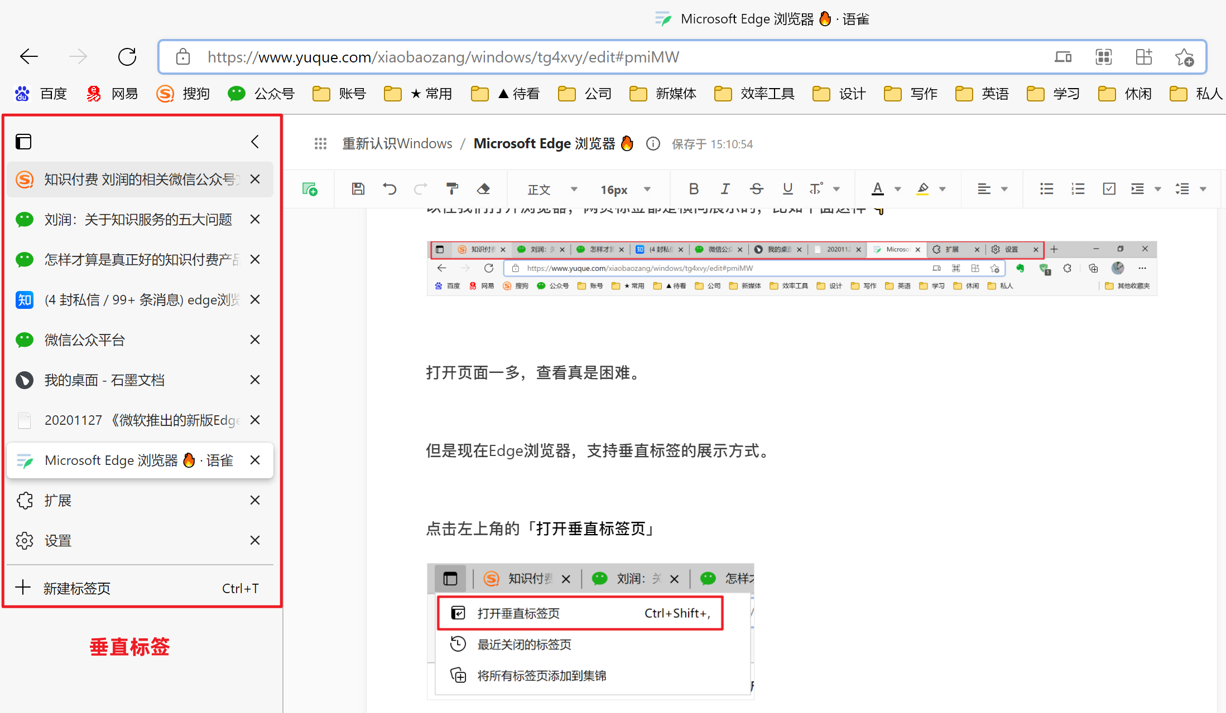1226x713 pixels.
Task: Click the document info icon
Action: pos(653,144)
